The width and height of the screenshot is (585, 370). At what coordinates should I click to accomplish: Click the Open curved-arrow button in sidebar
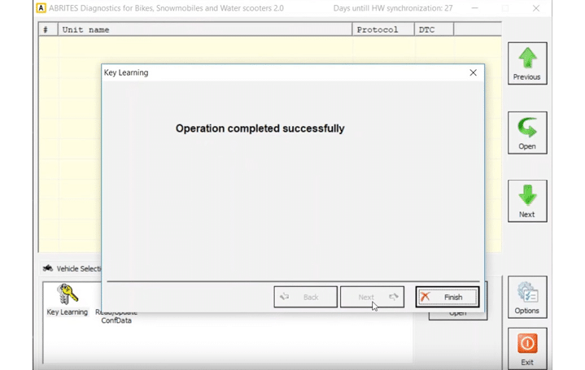527,133
